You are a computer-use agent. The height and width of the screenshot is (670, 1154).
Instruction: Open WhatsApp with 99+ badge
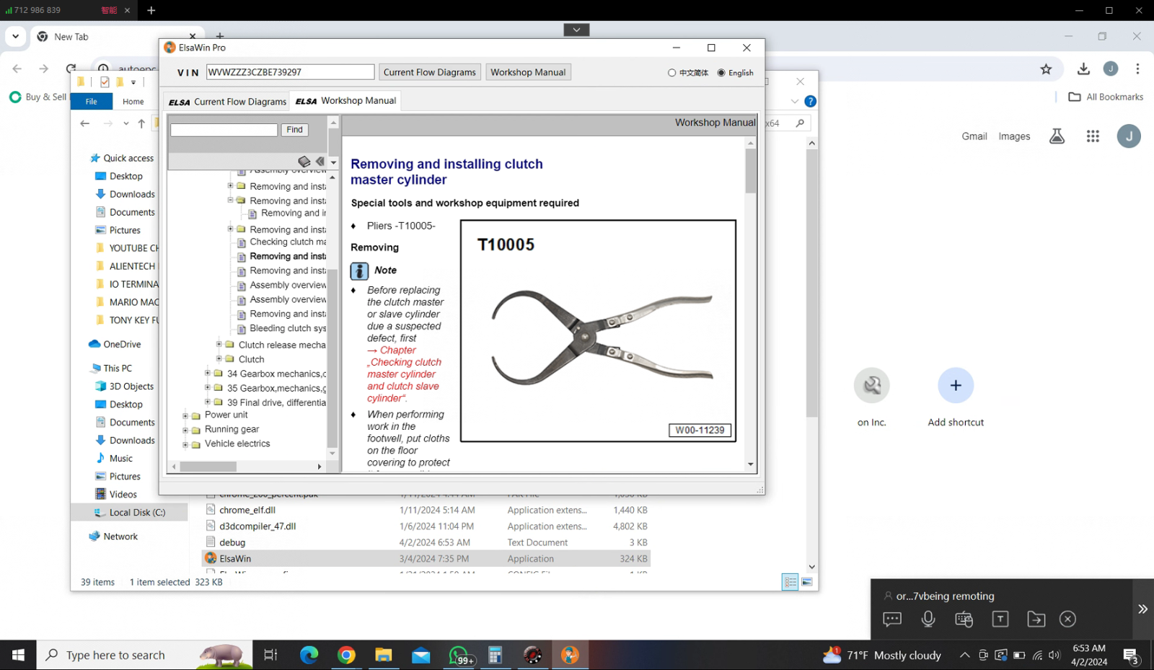[460, 656]
